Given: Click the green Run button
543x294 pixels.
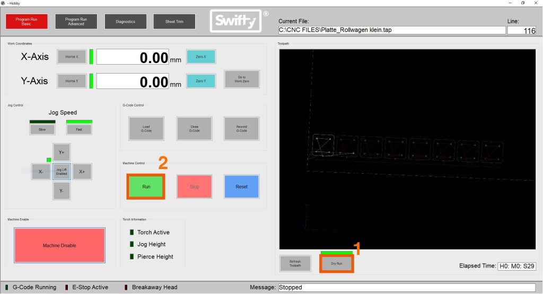Looking at the screenshot, I should 146,186.
